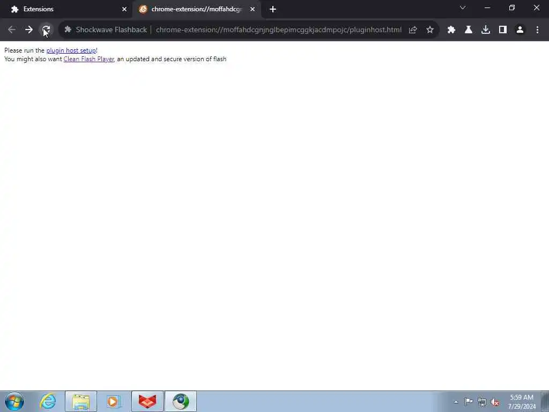Open Chrome Labs flask icon
The image size is (549, 412).
(469, 30)
